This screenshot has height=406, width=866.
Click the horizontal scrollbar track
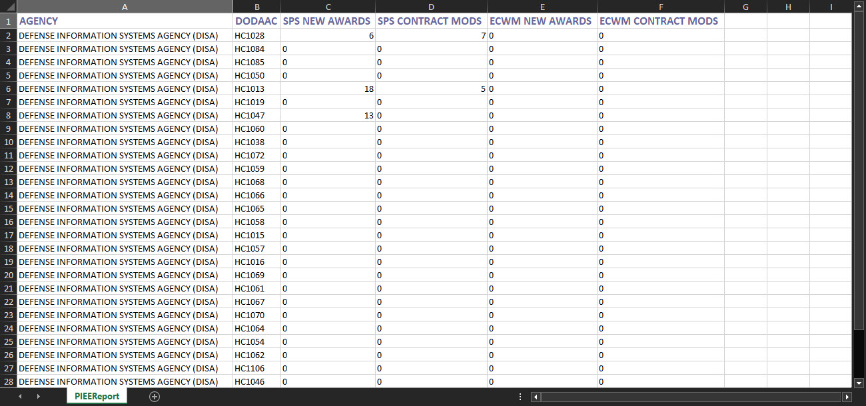pos(693,397)
